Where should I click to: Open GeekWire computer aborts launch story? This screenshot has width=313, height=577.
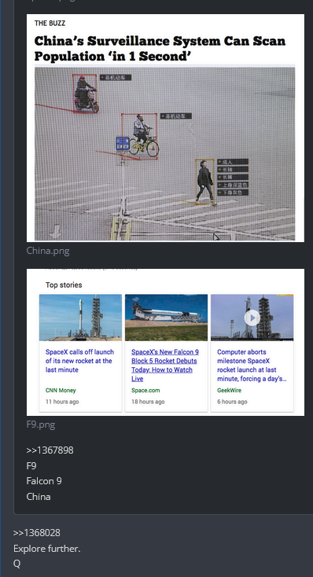pos(252,365)
